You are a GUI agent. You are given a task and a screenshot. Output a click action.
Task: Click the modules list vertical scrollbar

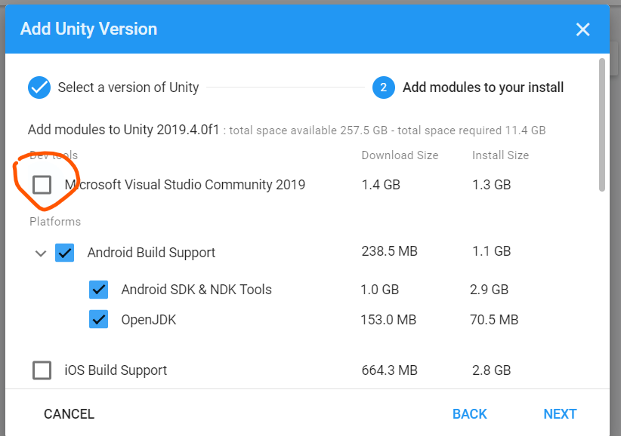602,124
